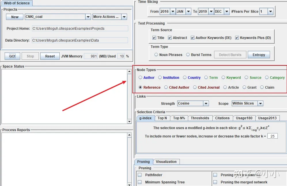Pick the Keyword node type
The image size is (287, 186).
pyautogui.click(x=223, y=77)
